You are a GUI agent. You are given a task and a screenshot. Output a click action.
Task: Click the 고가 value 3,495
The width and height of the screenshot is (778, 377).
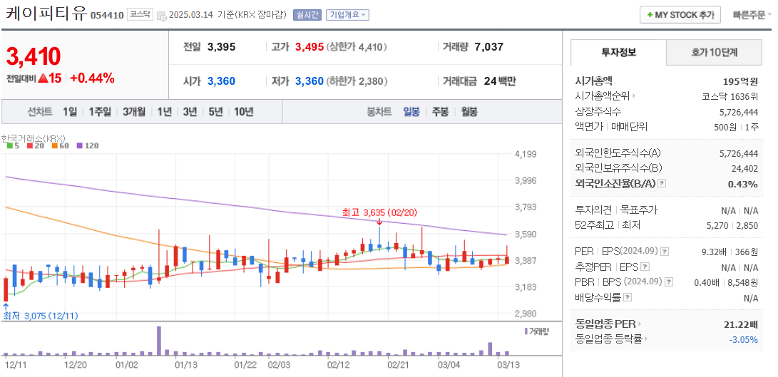(309, 47)
